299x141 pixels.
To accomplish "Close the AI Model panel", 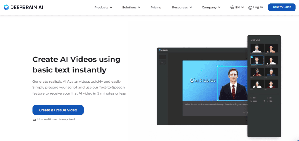I will click(277, 40).
